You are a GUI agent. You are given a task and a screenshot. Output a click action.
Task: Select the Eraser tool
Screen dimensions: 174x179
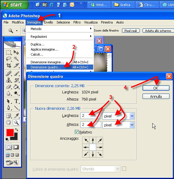[x=9, y=87]
